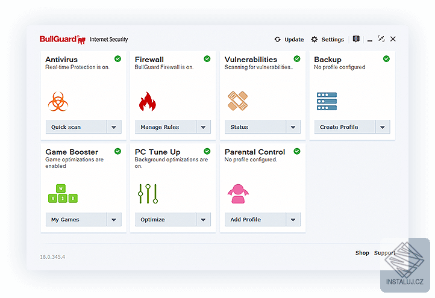Expand the My Games dropdown arrow

[114, 220]
